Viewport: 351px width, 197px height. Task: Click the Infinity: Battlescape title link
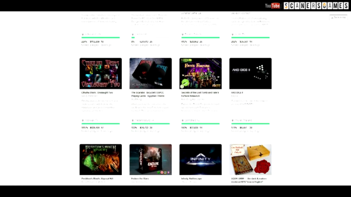[191, 178]
